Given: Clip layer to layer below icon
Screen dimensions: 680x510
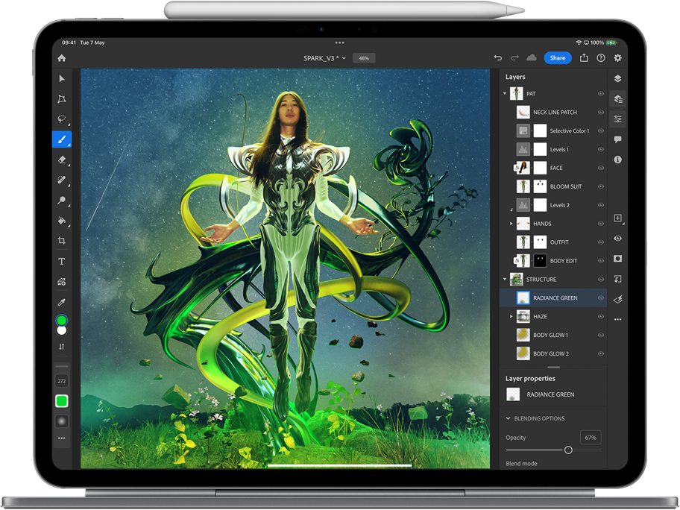Looking at the screenshot, I should coord(618,280).
